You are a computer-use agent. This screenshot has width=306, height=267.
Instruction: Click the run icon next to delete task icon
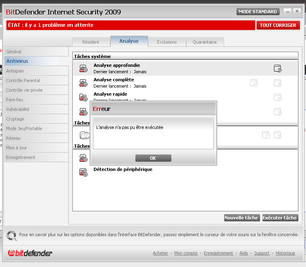[x=278, y=135]
